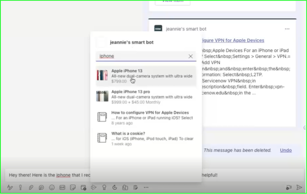Click the $799.00 price text

[119, 81]
